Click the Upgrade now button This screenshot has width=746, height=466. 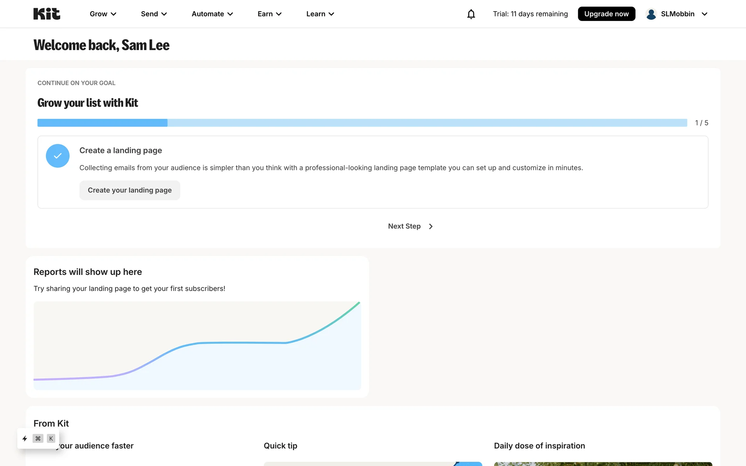(x=606, y=14)
